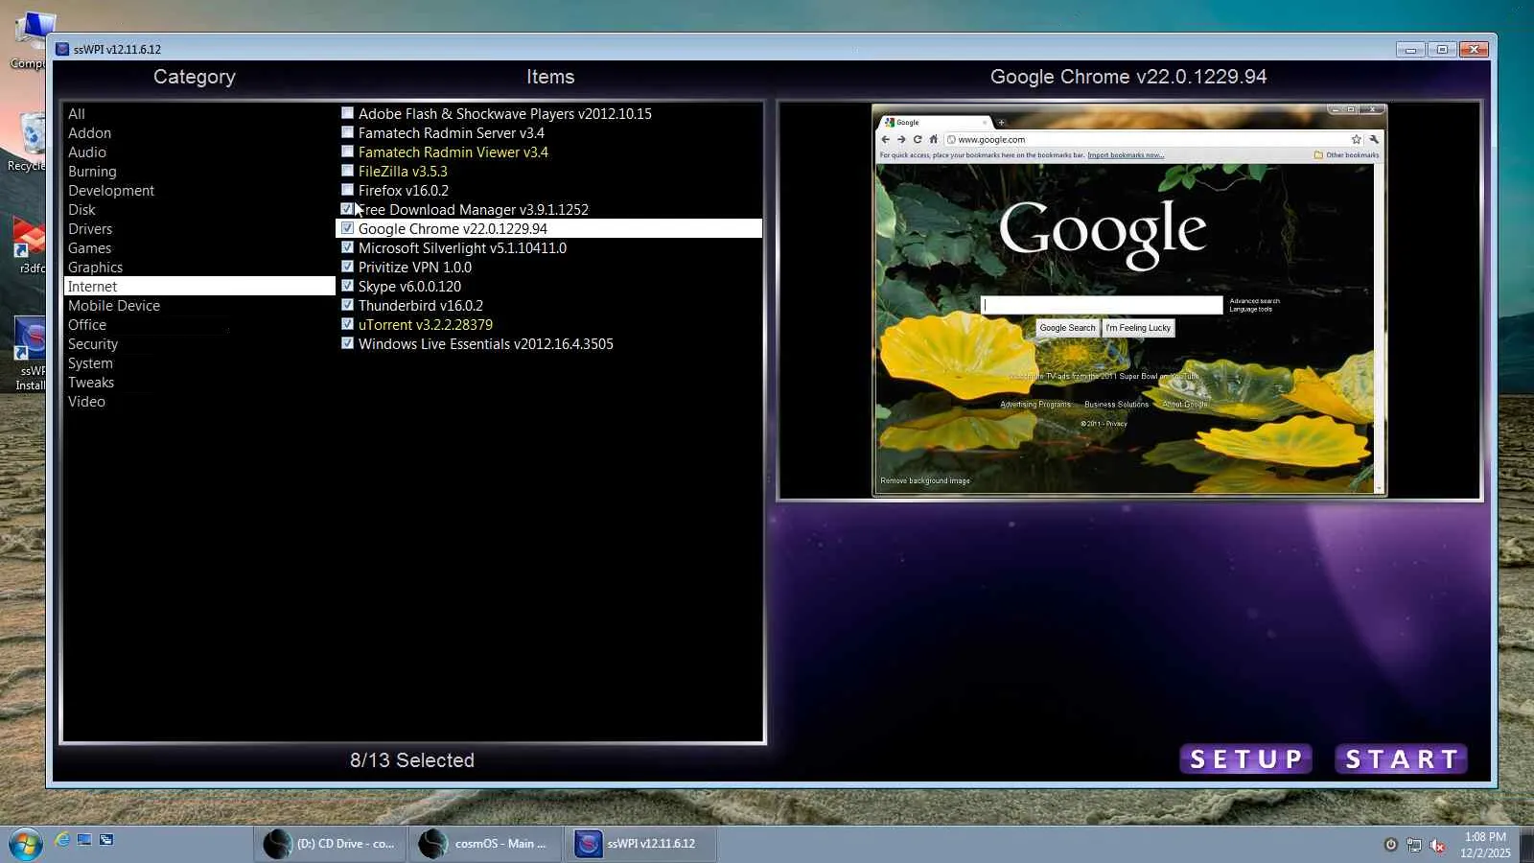Open the Addon category
This screenshot has width=1534, height=863.
89,133
